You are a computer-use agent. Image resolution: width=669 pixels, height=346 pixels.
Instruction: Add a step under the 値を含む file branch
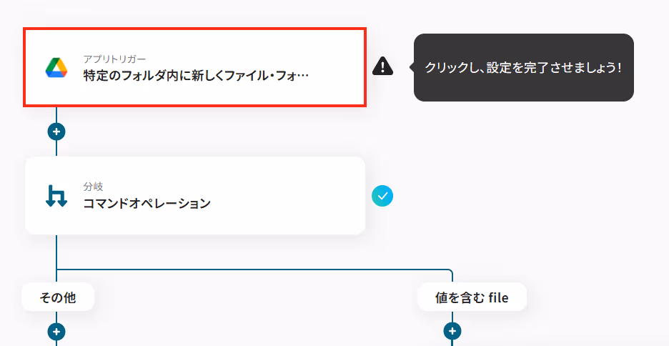[452, 331]
